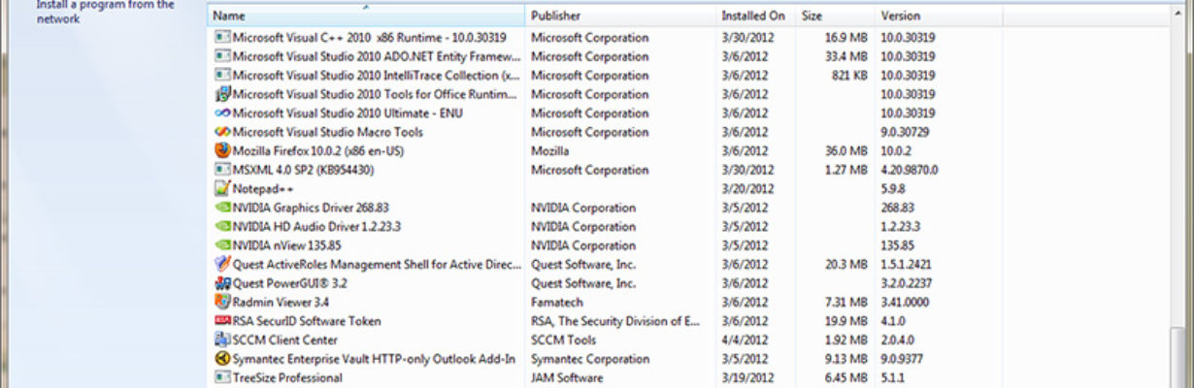Click the '36.0 MB' size cell
This screenshot has height=388, width=1194.
(846, 151)
